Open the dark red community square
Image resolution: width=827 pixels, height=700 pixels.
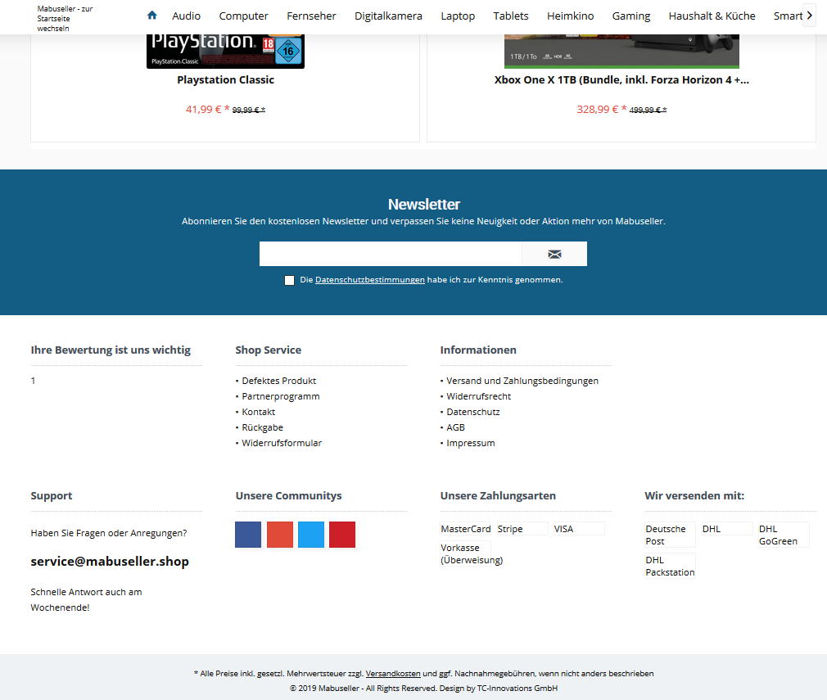(342, 535)
